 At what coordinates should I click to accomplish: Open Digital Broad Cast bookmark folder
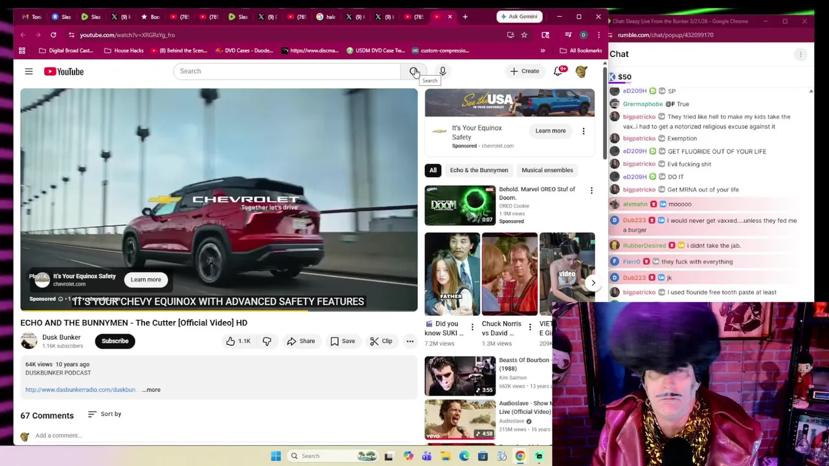click(66, 50)
